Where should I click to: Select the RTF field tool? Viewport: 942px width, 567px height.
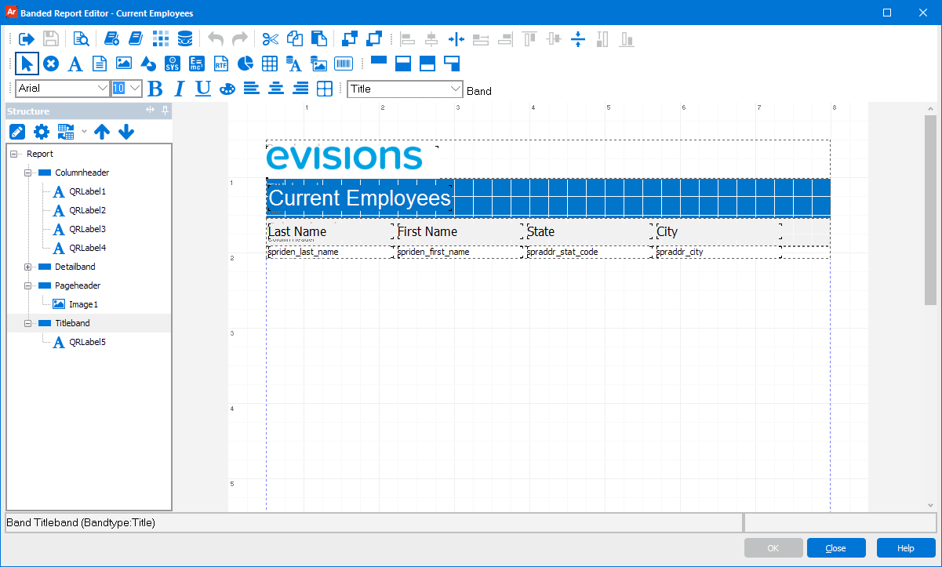coord(220,64)
